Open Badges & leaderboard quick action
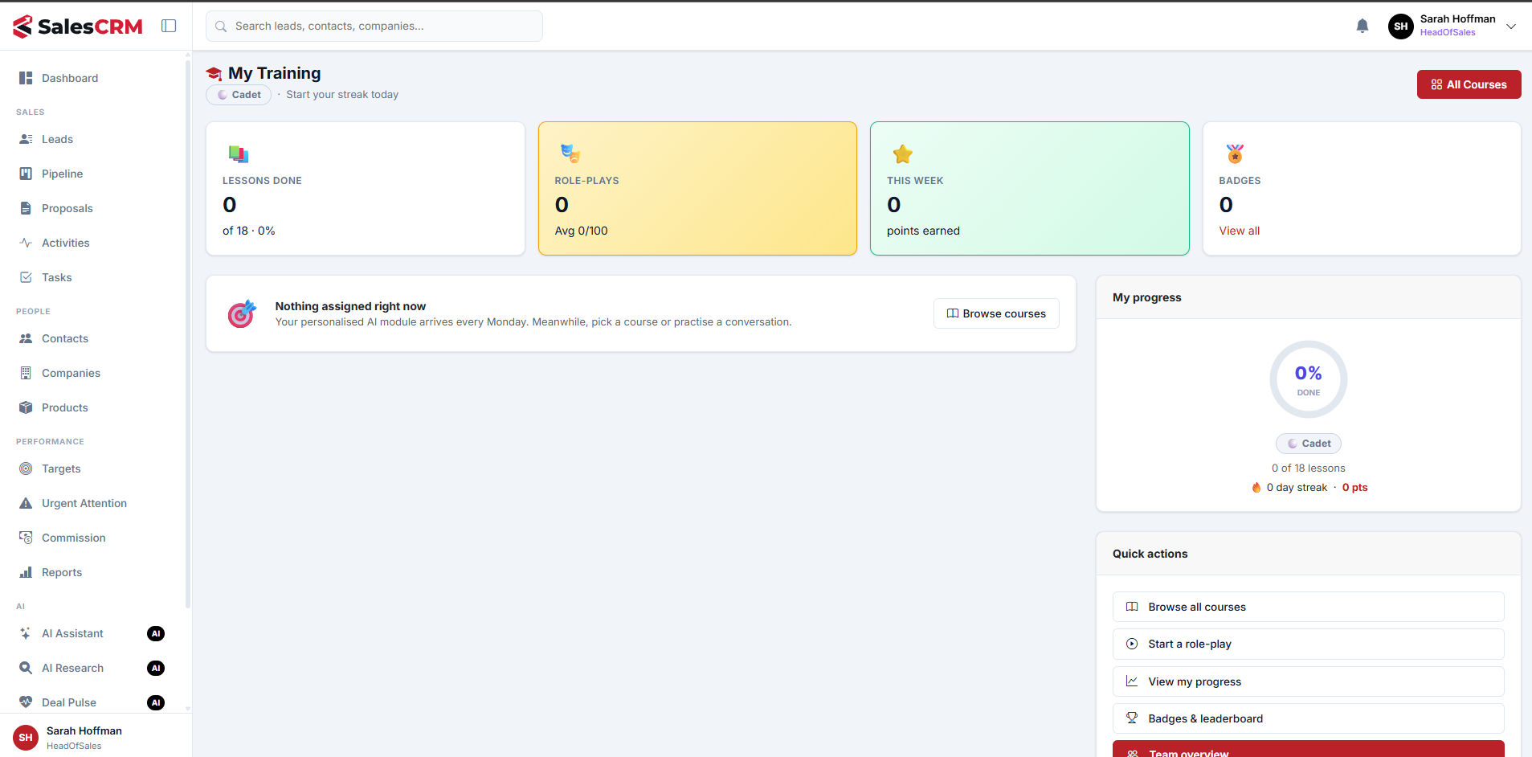The image size is (1532, 757). [x=1308, y=718]
